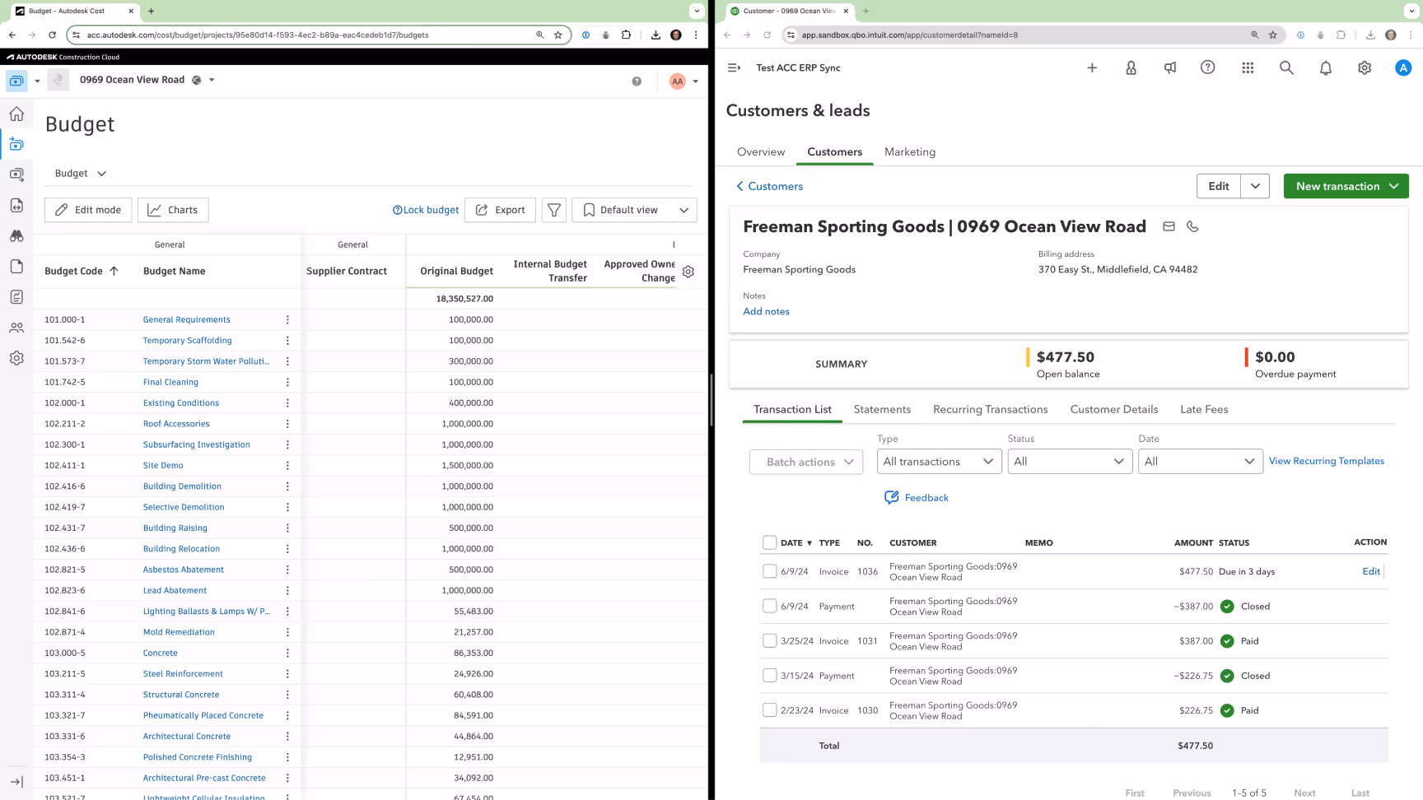Reload the Autodesk browser page
Viewport: 1423px width, 800px height.
(x=52, y=35)
